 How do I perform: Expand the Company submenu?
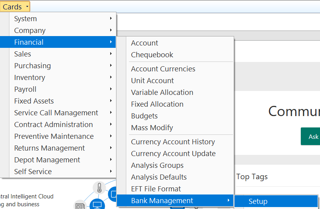(30, 31)
